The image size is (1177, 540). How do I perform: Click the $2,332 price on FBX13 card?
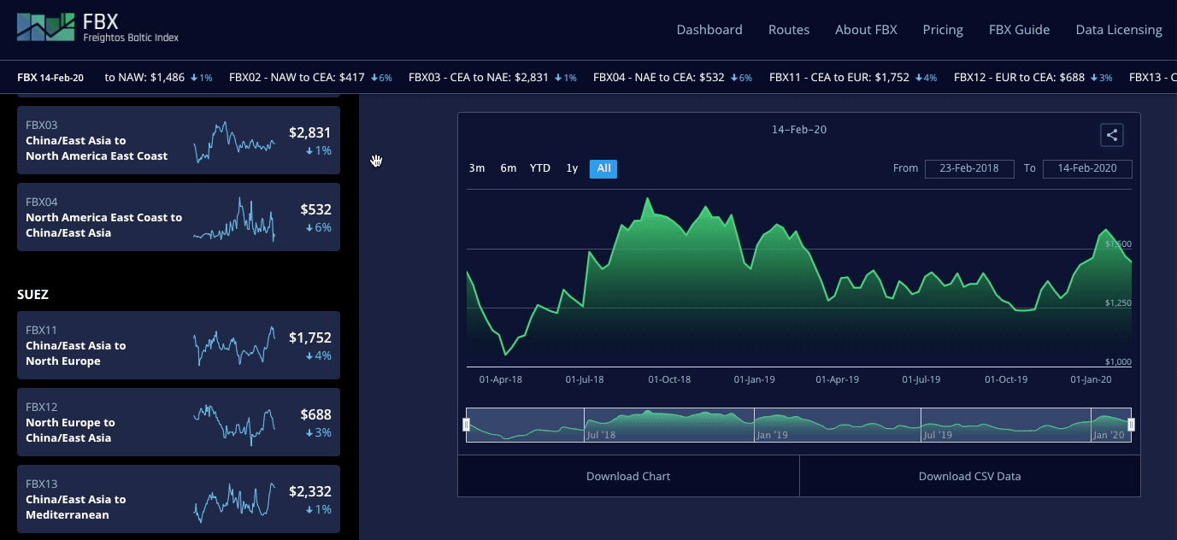point(309,491)
